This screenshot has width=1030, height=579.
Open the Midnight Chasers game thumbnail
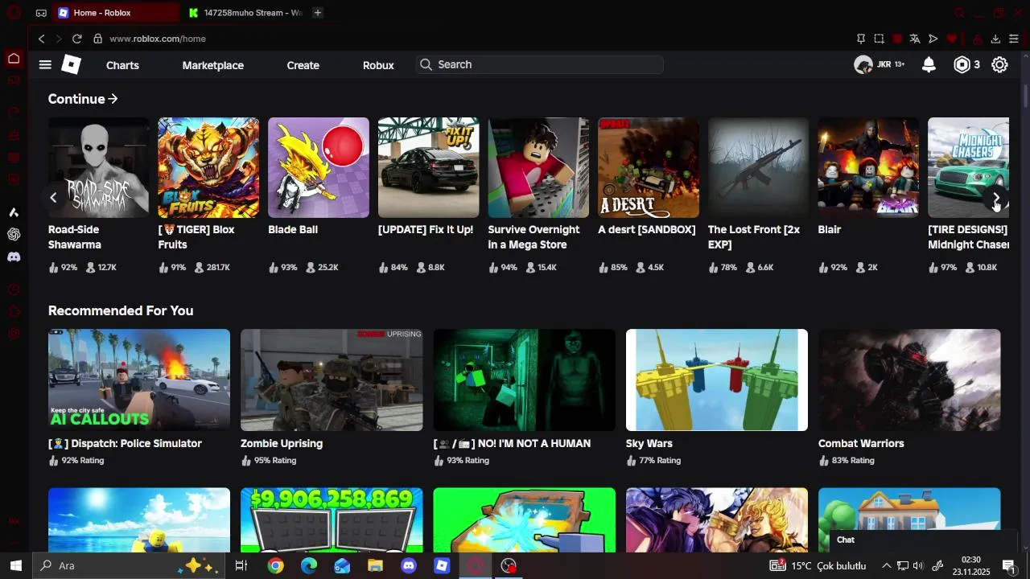click(968, 167)
